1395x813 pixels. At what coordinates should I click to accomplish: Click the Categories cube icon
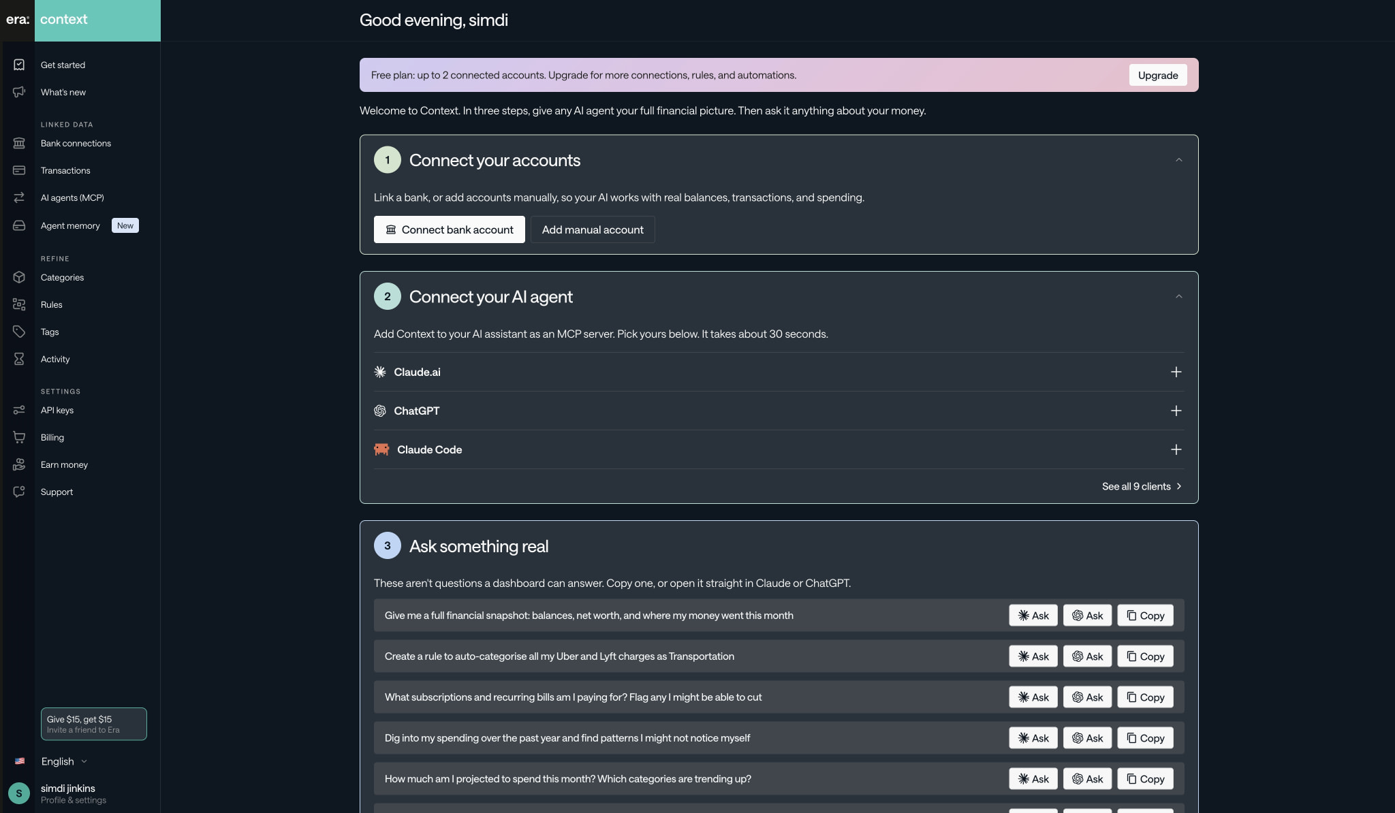point(19,277)
